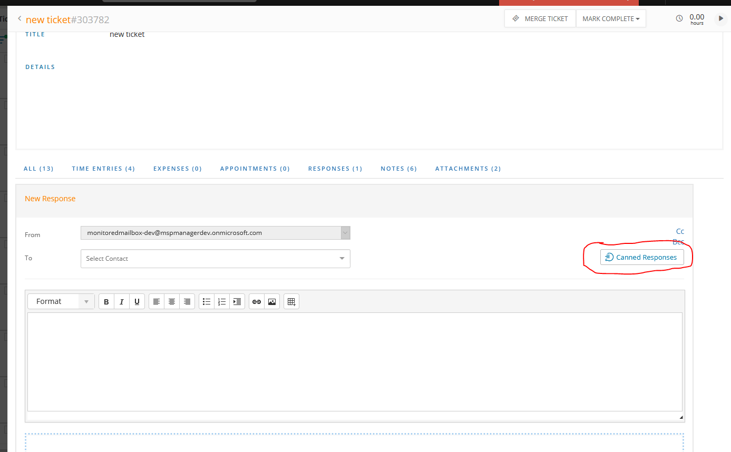
Task: Toggle bold formatting in the response editor
Action: (106, 301)
